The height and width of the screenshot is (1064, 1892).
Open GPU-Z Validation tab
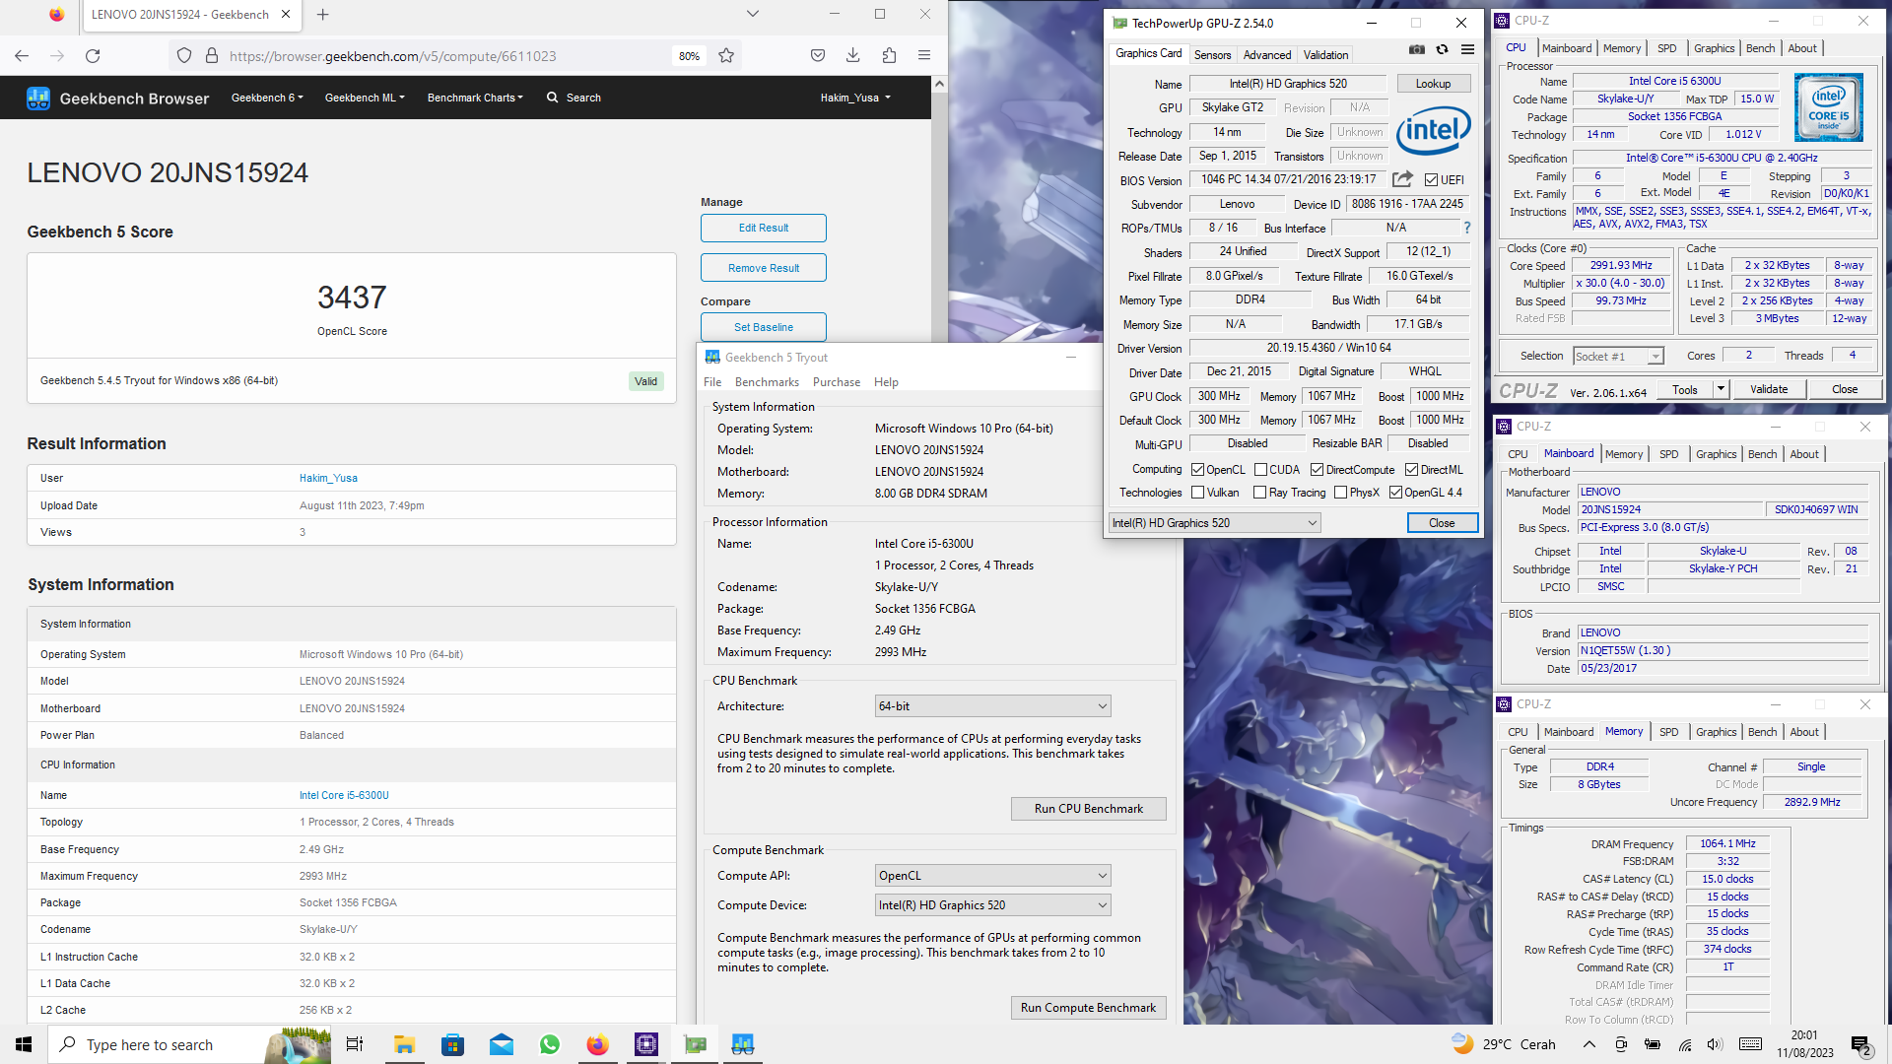[1325, 55]
